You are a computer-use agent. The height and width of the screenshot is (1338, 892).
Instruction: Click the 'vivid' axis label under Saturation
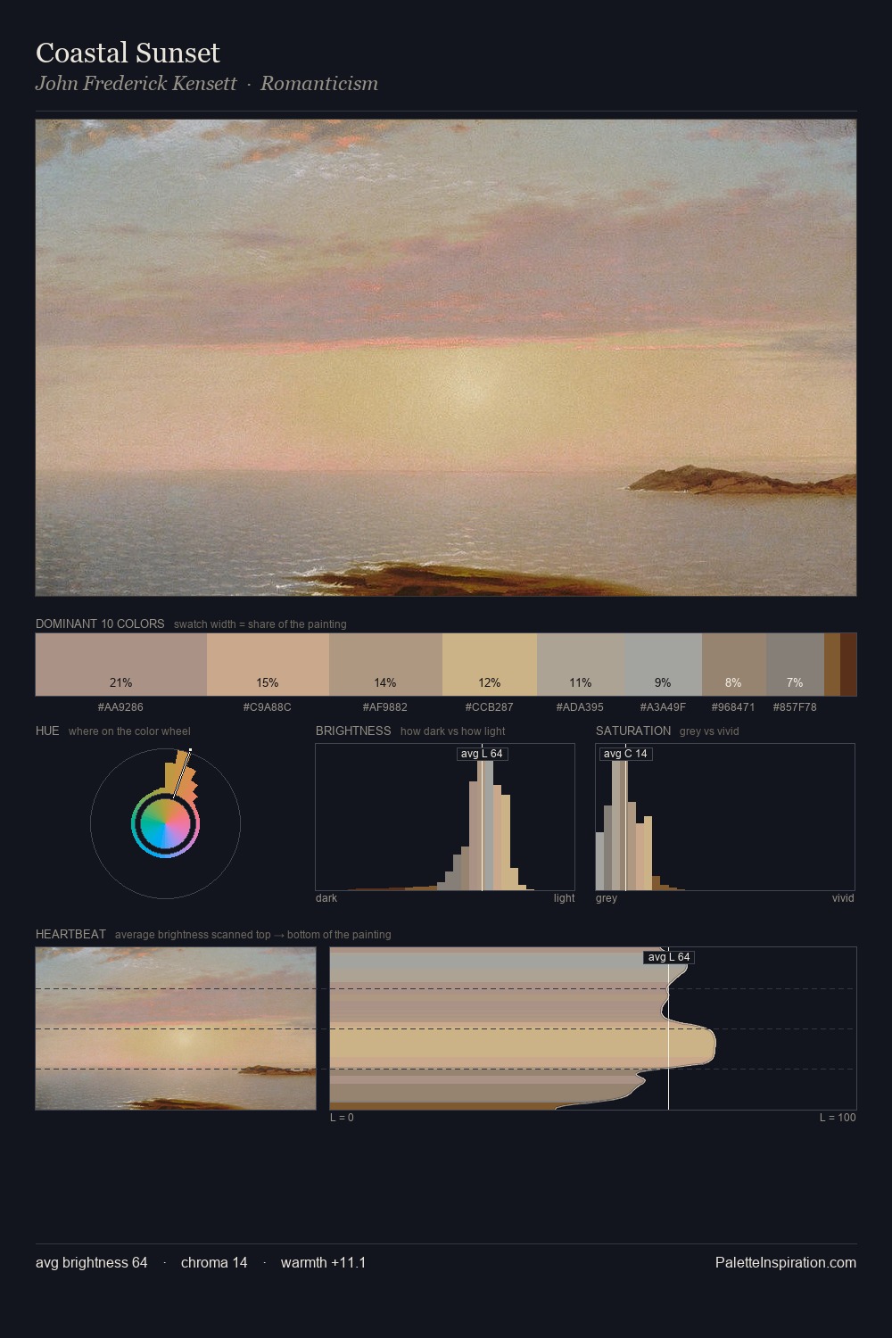(x=843, y=898)
